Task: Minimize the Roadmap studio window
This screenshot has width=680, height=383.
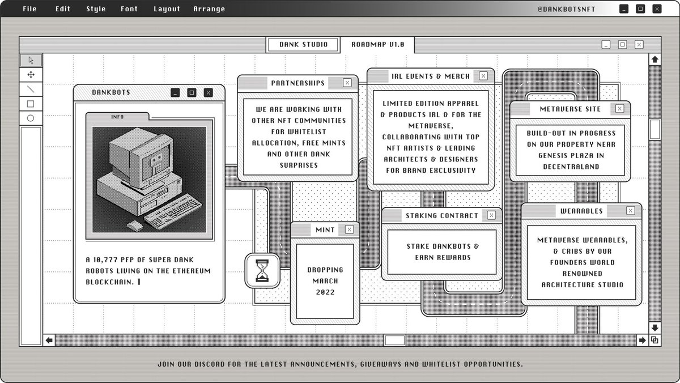Action: point(606,44)
